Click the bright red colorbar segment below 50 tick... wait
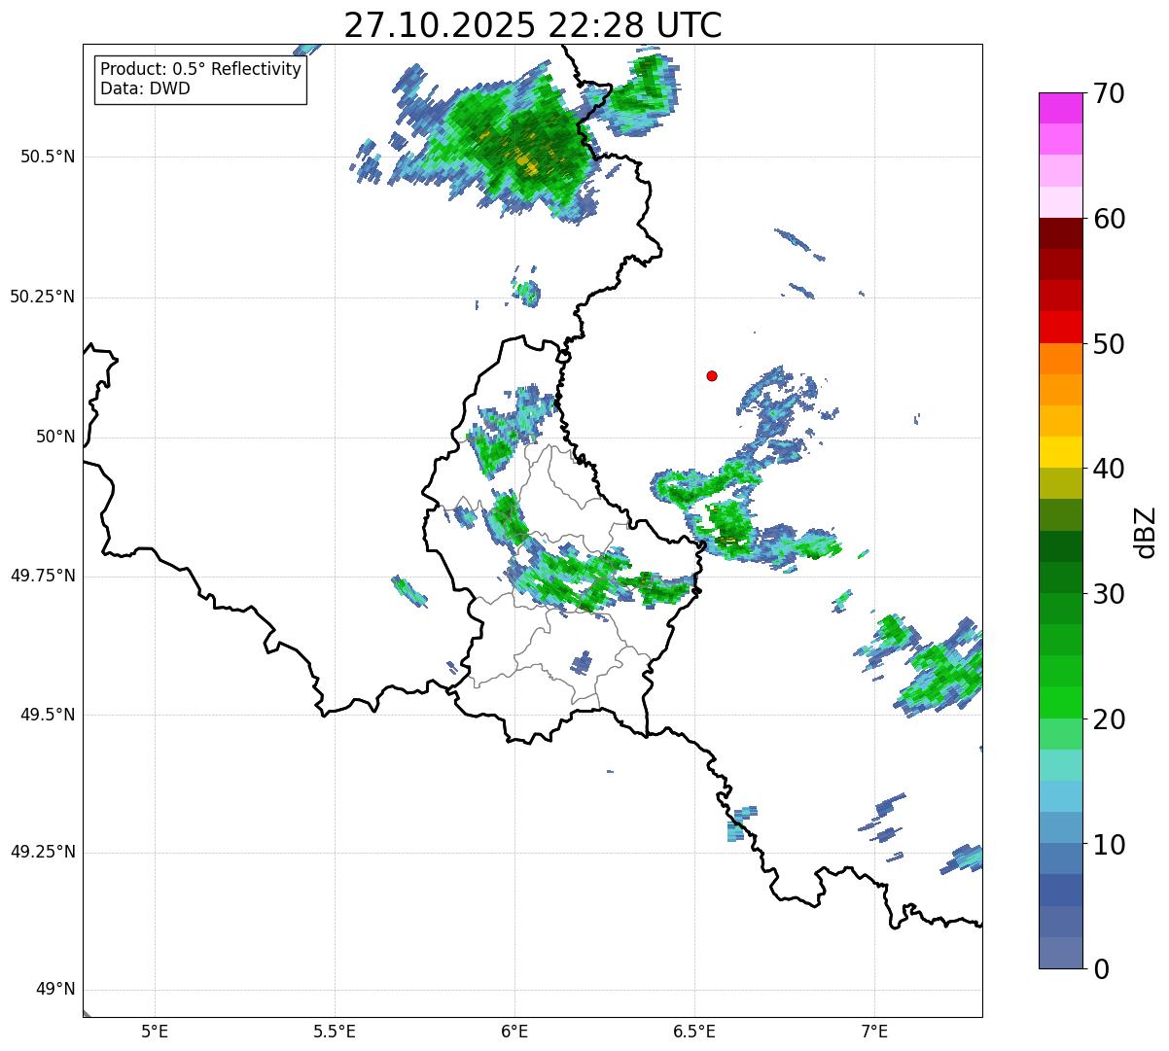Image resolution: width=1169 pixels, height=1051 pixels. (x=1061, y=327)
